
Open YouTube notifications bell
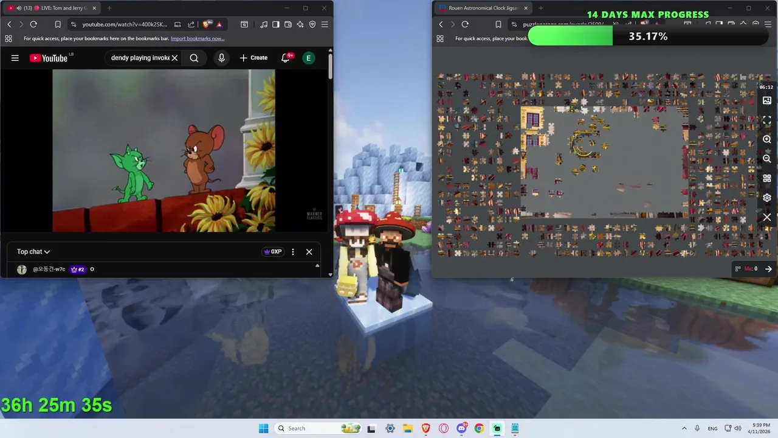(285, 58)
